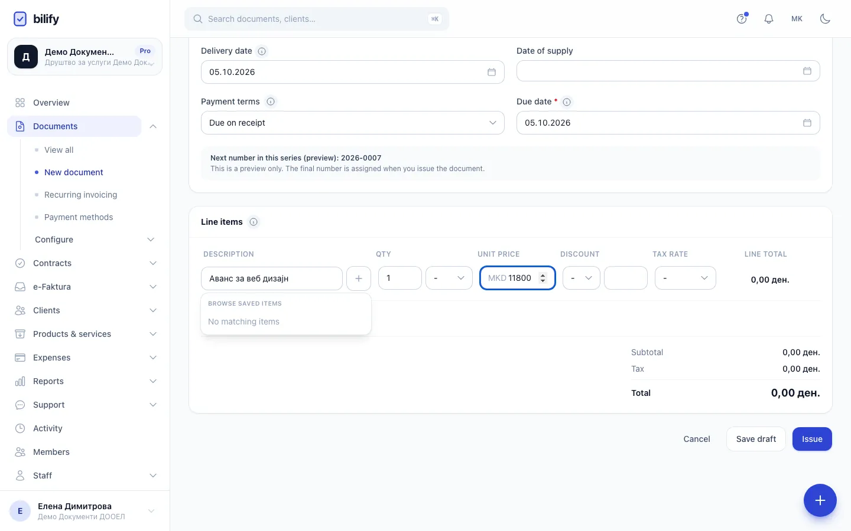851x531 pixels.
Task: Click the bilify logo icon
Action: click(20, 19)
